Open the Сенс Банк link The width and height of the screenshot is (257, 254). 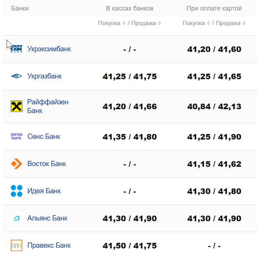[44, 136]
